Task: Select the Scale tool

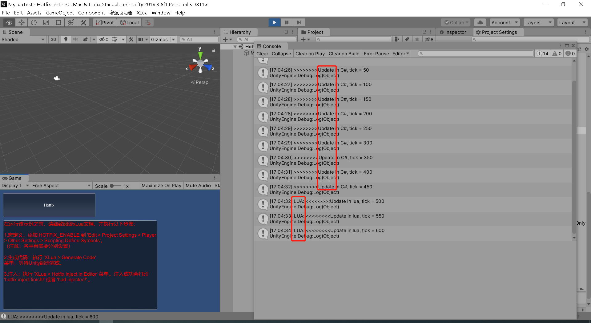Action: tap(46, 22)
